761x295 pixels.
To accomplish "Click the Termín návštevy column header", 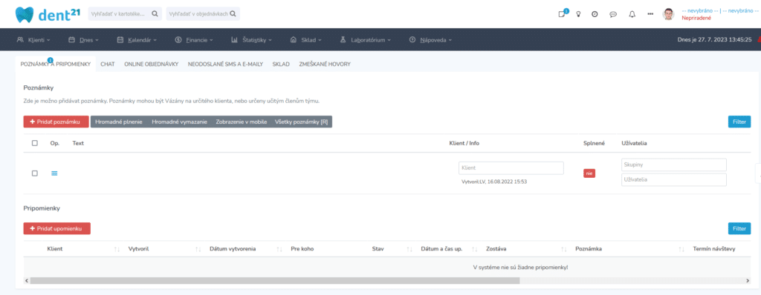I will (714, 249).
